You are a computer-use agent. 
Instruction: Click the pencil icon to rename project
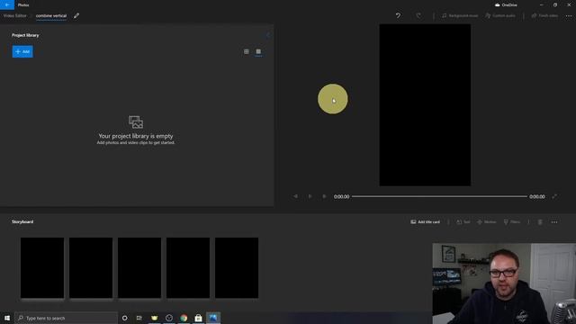76,16
